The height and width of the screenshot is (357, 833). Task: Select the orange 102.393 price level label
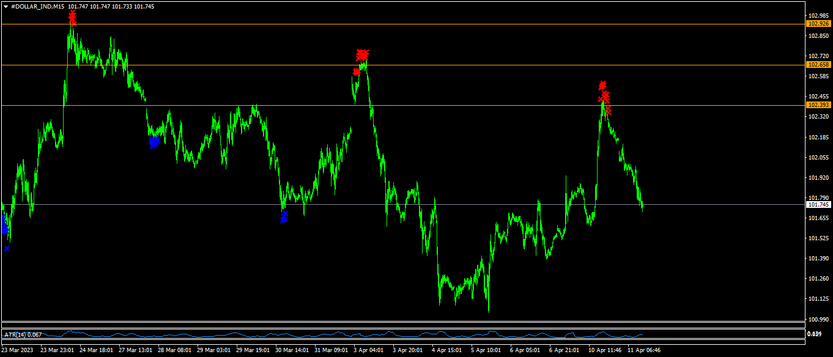pyautogui.click(x=819, y=105)
